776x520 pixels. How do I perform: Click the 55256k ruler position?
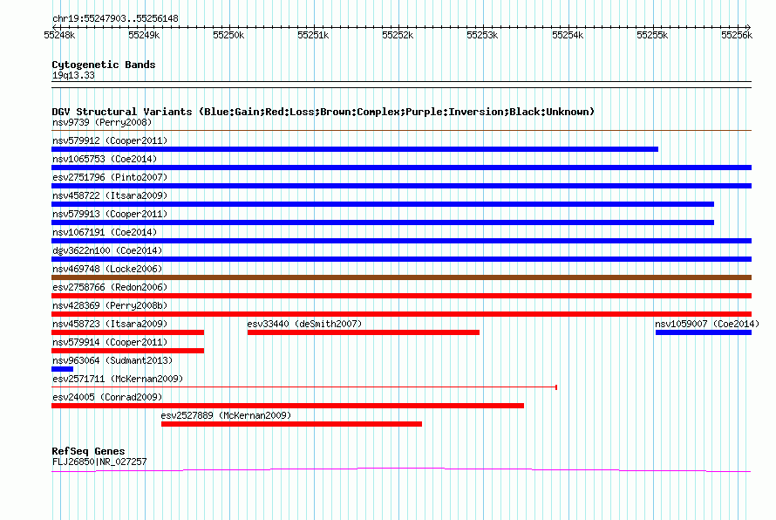coord(737,35)
